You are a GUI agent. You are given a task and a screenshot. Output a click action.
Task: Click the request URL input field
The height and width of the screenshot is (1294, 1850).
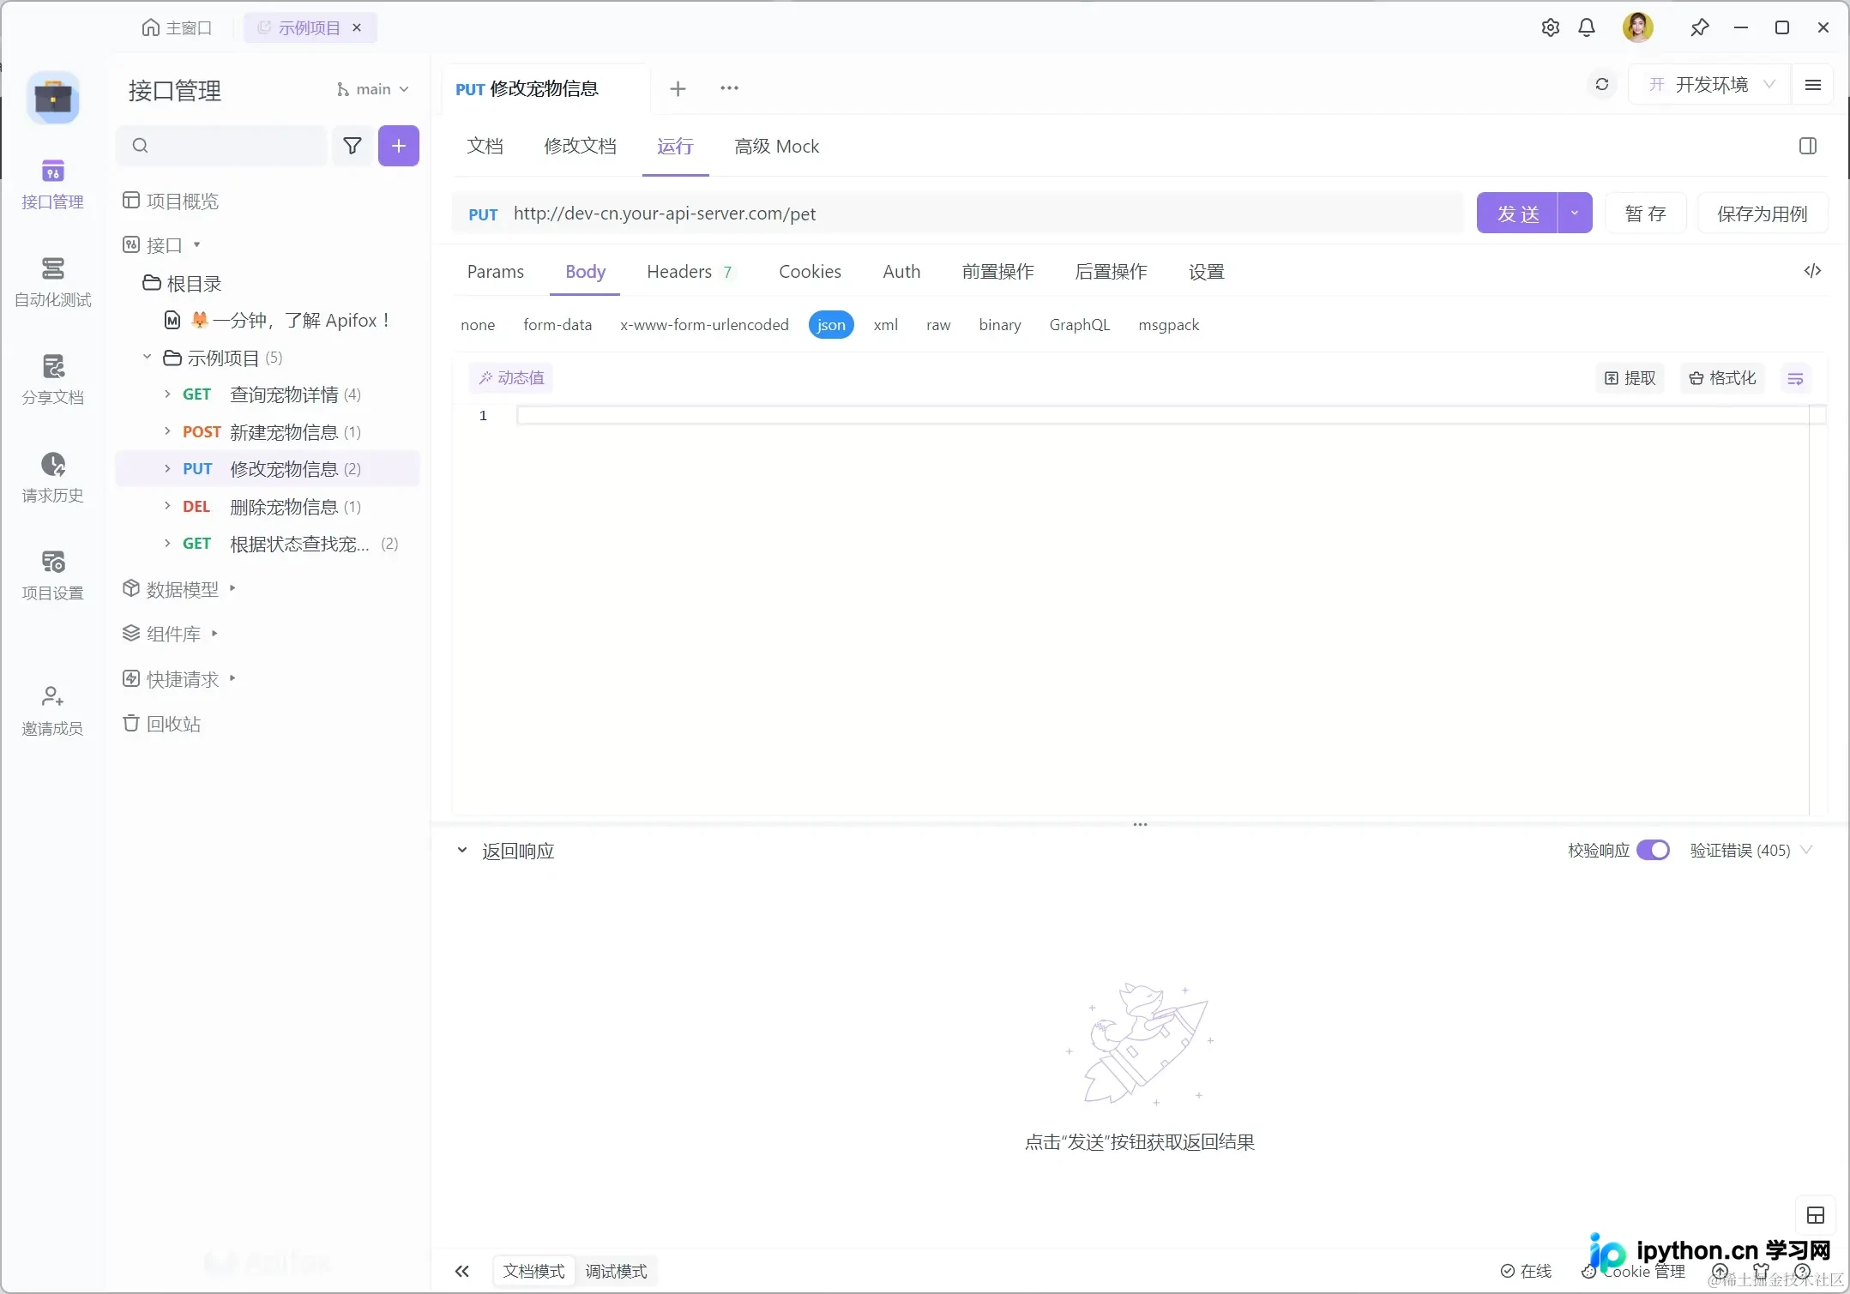pos(958,214)
